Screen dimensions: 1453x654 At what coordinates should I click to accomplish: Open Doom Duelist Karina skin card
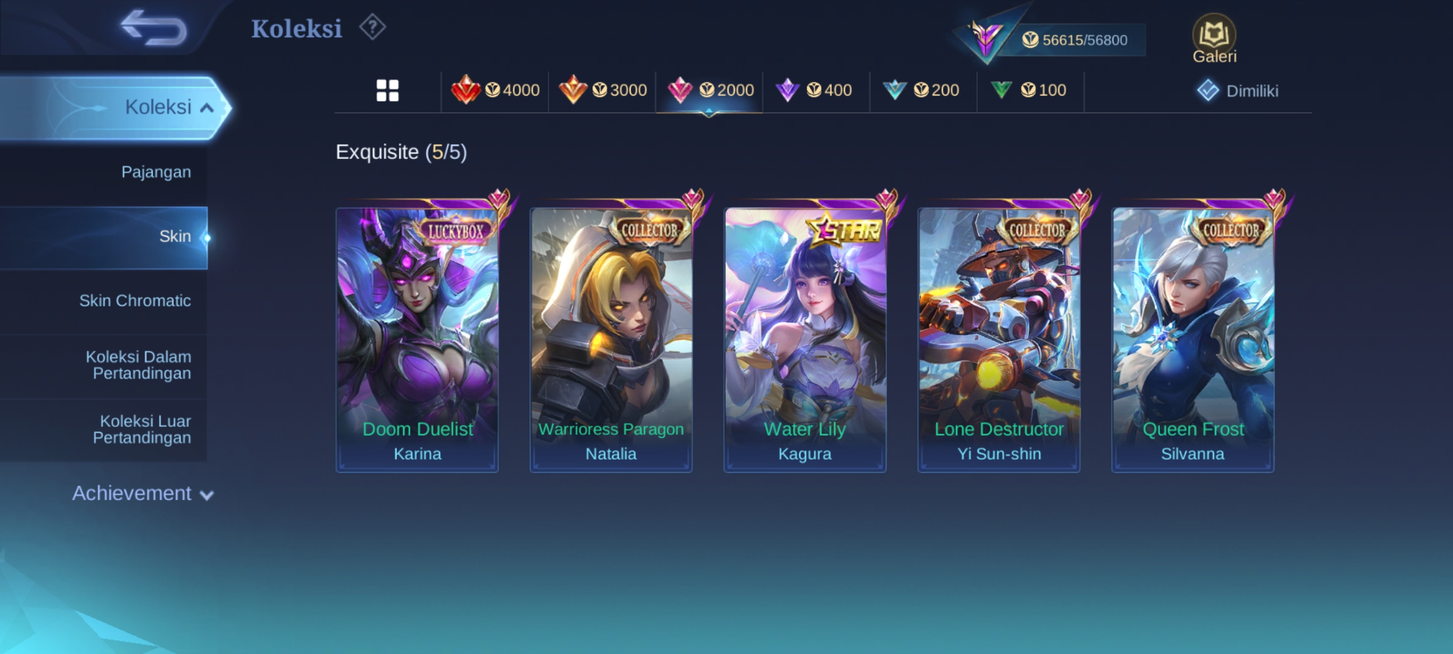coord(417,340)
